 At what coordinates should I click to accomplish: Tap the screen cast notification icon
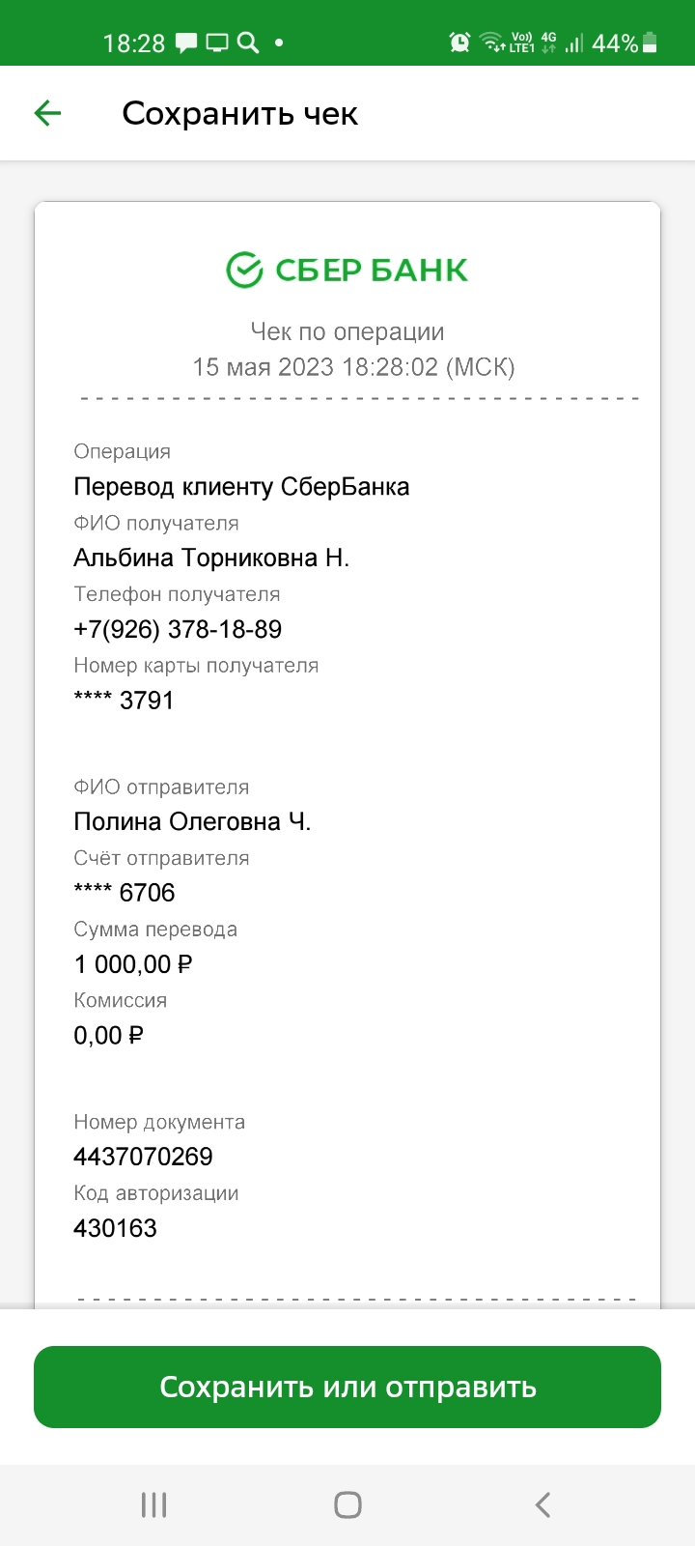[217, 43]
